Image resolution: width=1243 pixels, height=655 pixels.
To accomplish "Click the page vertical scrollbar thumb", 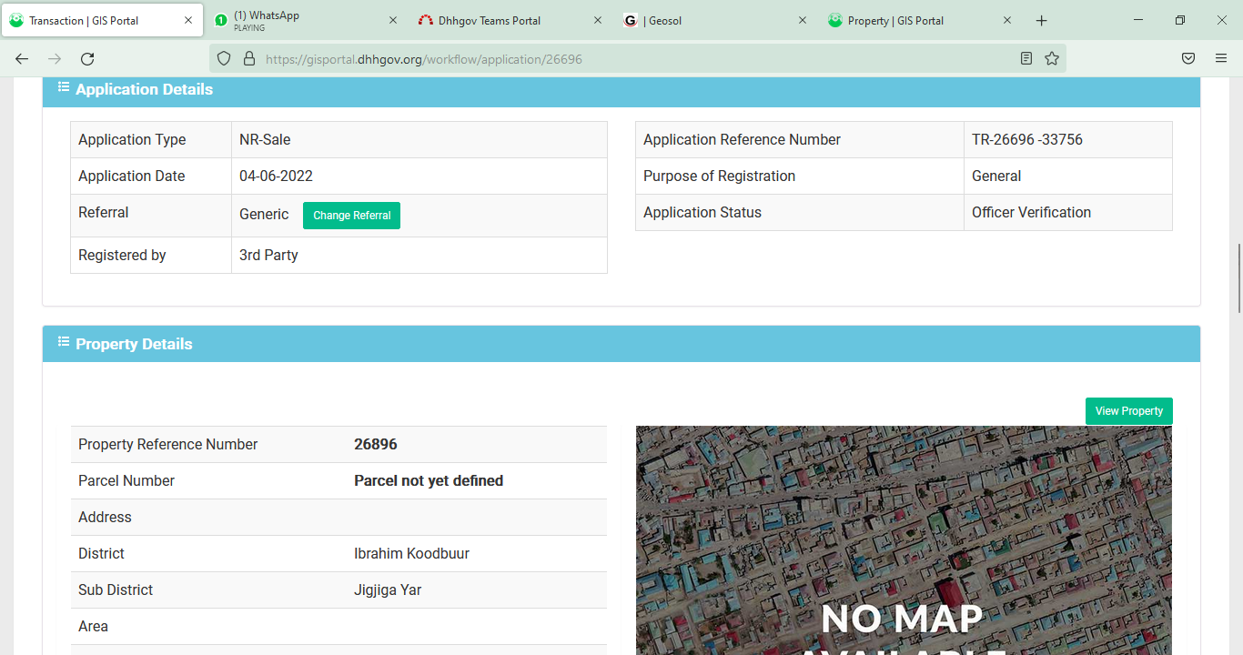I will click(x=1238, y=278).
